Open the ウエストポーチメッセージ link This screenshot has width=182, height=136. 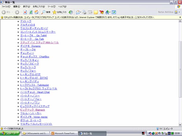[34, 28]
